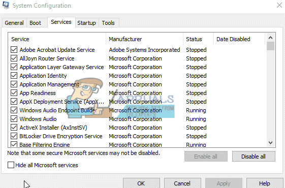The height and width of the screenshot is (188, 285).
Task: Uncheck AllJoyn Router Service checkbox
Action: pyautogui.click(x=14, y=58)
